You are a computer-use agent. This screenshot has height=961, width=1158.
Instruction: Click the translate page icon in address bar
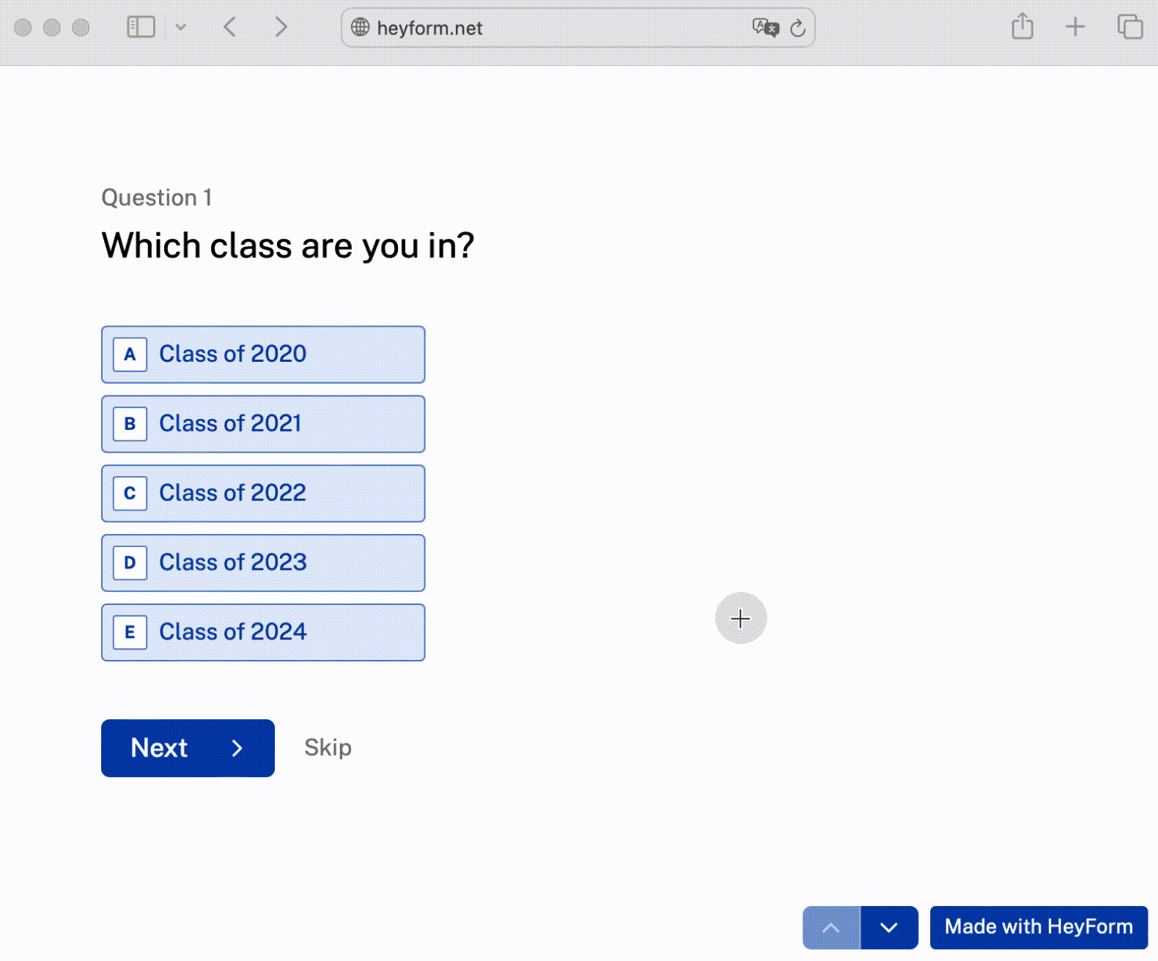click(x=765, y=28)
